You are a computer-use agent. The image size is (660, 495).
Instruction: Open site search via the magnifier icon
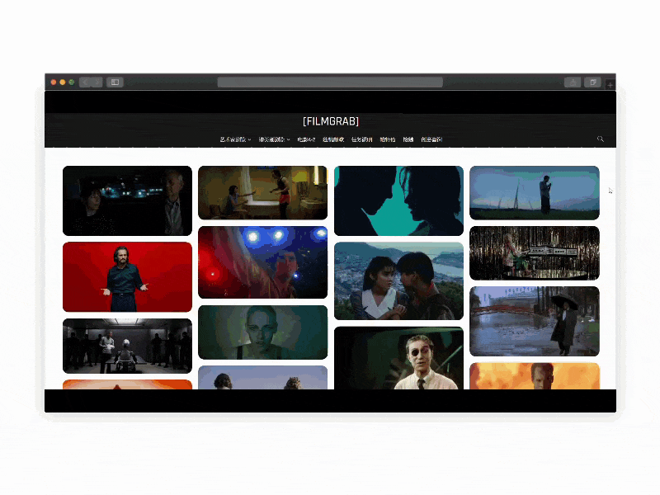[x=601, y=139]
